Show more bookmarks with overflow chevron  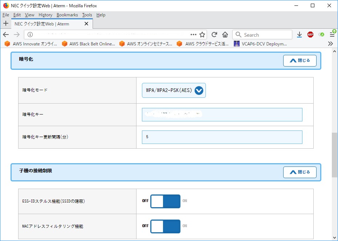click(330, 44)
